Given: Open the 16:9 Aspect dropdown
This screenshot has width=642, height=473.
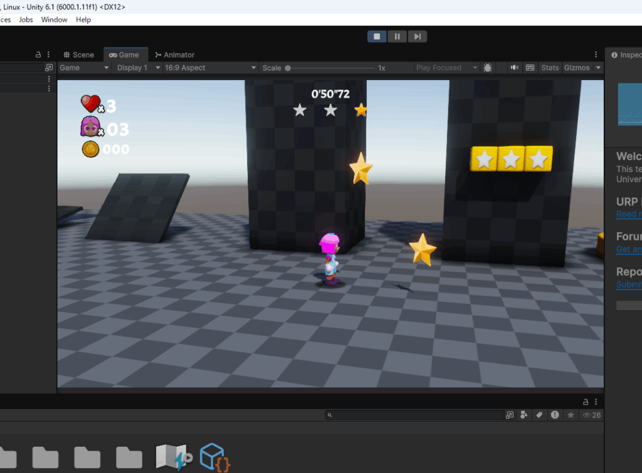Looking at the screenshot, I should pos(210,68).
